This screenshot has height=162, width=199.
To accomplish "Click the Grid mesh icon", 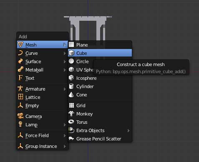I will pyautogui.click(x=71, y=105).
